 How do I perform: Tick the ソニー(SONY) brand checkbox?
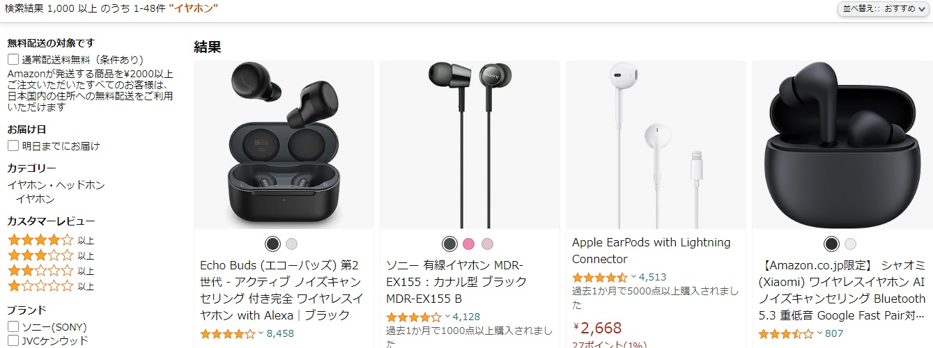pos(13,326)
